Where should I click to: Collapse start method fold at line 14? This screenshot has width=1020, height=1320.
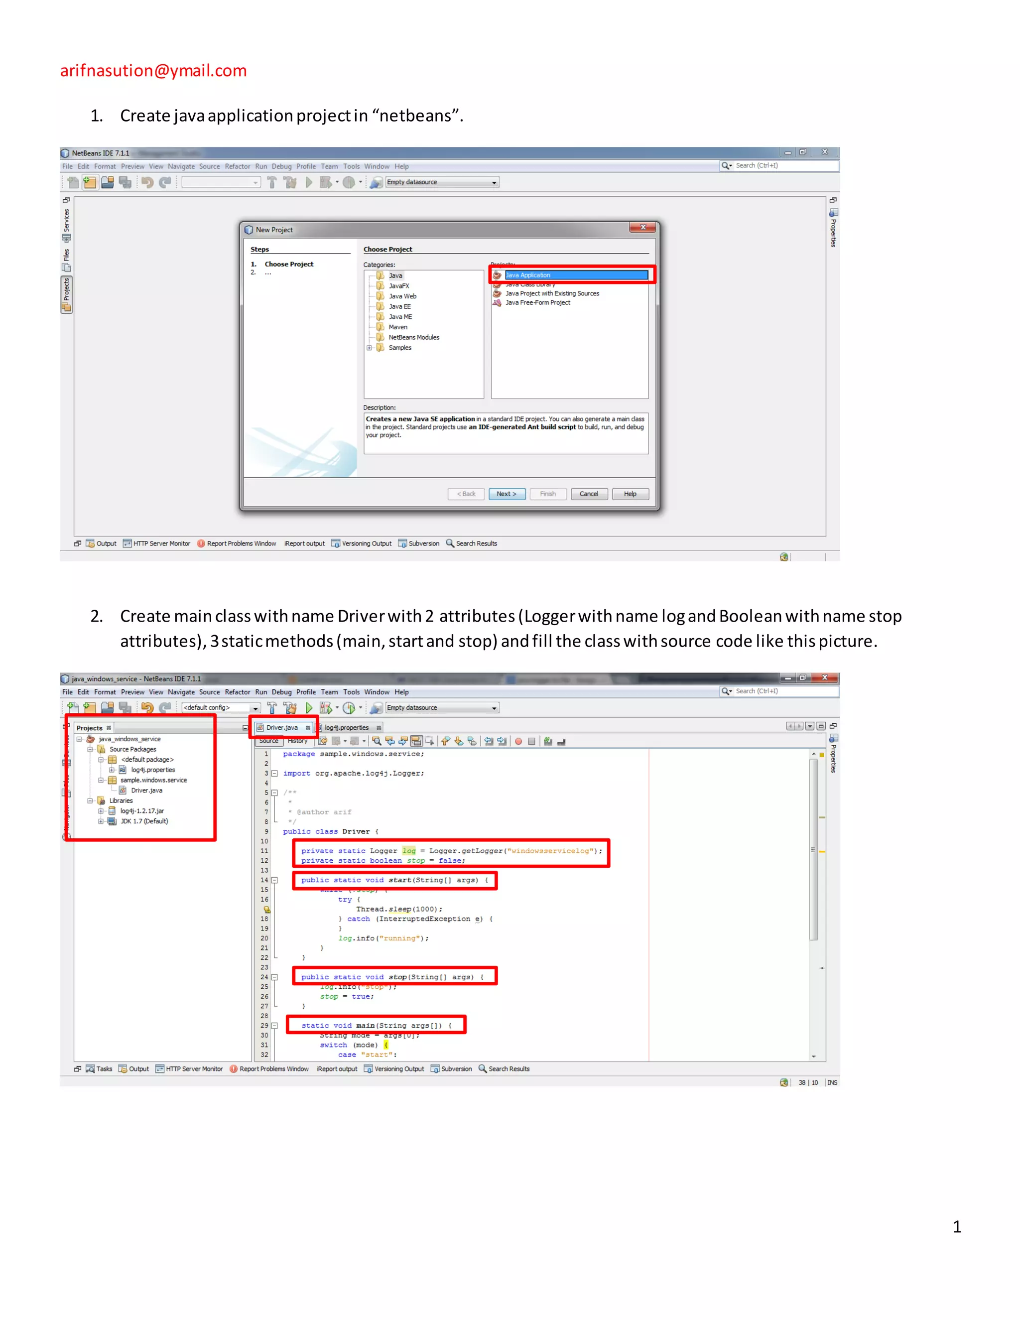click(274, 881)
